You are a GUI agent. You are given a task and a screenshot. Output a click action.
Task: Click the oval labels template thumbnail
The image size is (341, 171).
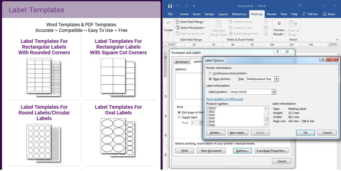point(118,138)
